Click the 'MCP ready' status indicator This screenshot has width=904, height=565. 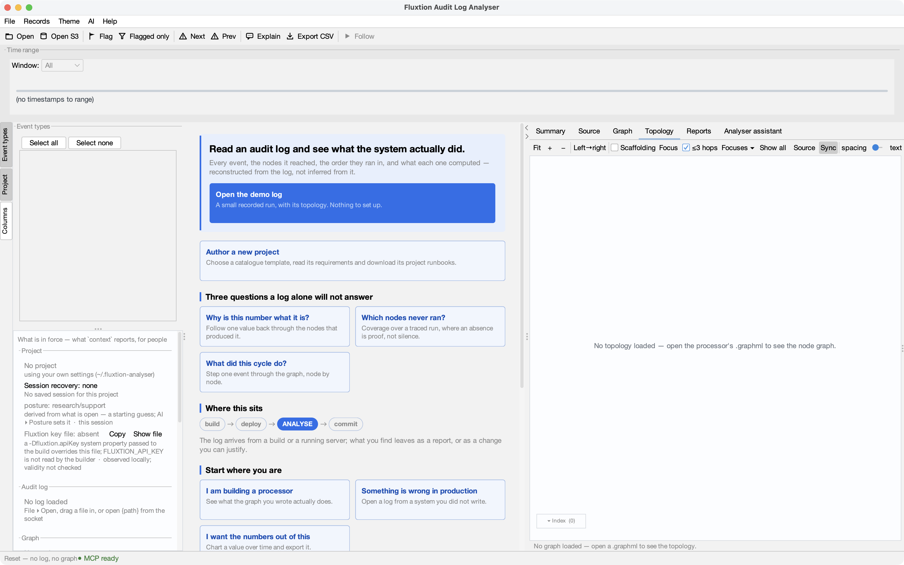(x=98, y=559)
